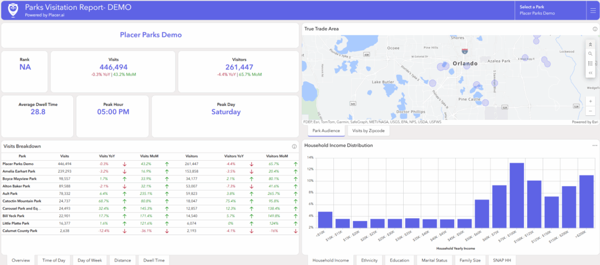This screenshot has width=600, height=265.
Task: Click Alton Baker Park row Visitors YoY down arrow
Action: [x=251, y=187]
